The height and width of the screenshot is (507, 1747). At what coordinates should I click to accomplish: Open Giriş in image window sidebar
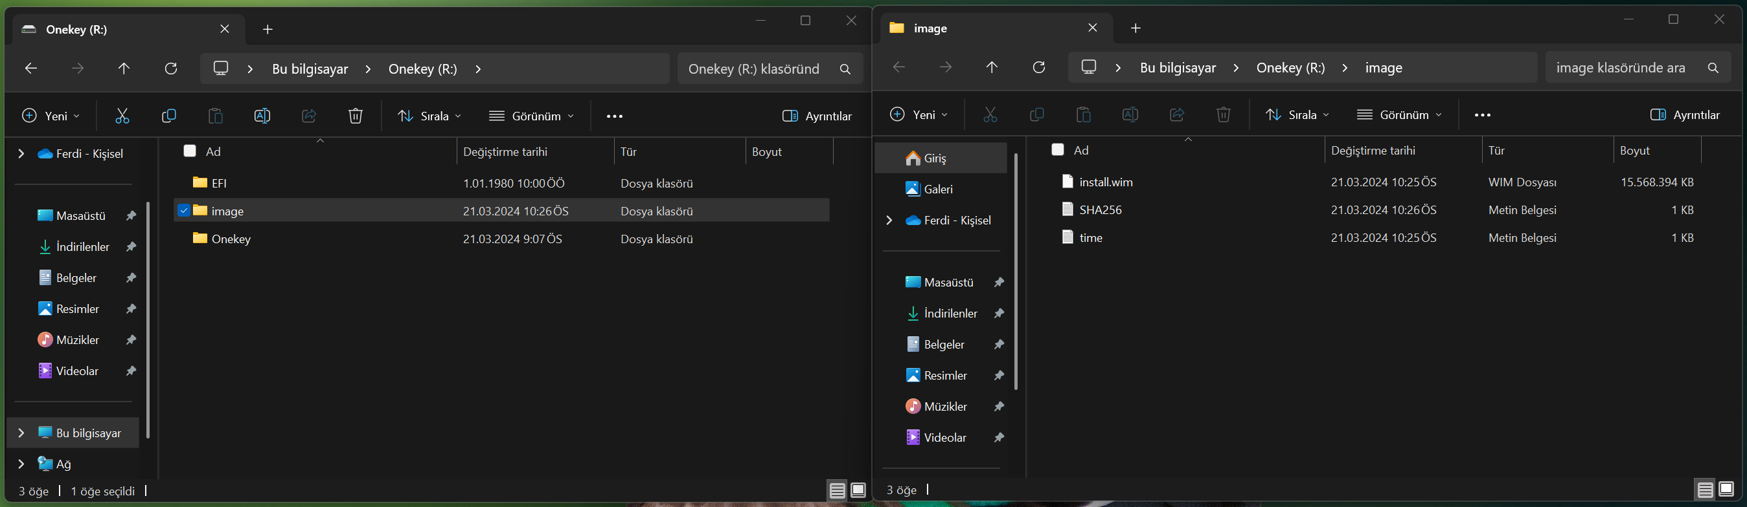point(941,158)
